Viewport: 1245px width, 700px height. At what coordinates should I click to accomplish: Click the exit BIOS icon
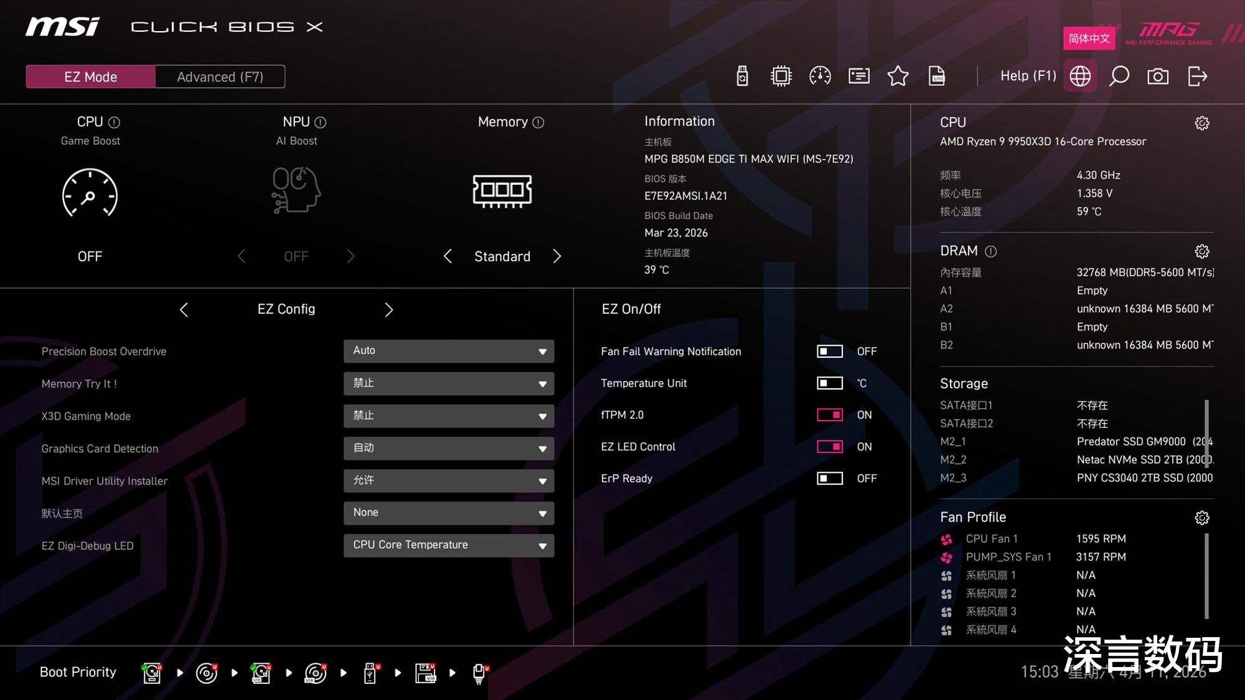pyautogui.click(x=1197, y=77)
